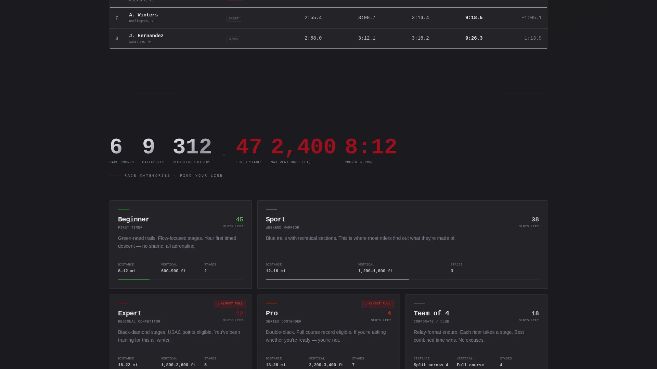Click the 312 registered riders stat
This screenshot has width=657, height=369.
point(192,150)
